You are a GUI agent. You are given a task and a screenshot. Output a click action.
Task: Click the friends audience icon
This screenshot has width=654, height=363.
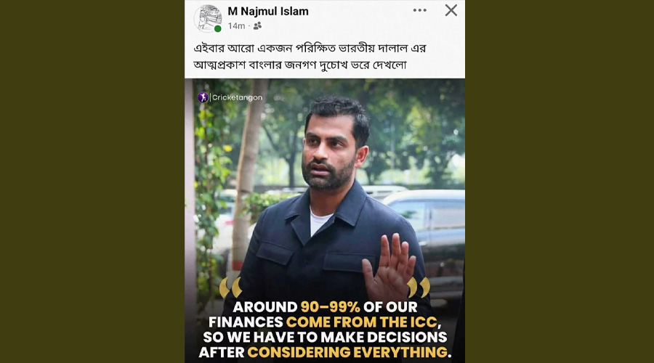pyautogui.click(x=257, y=26)
